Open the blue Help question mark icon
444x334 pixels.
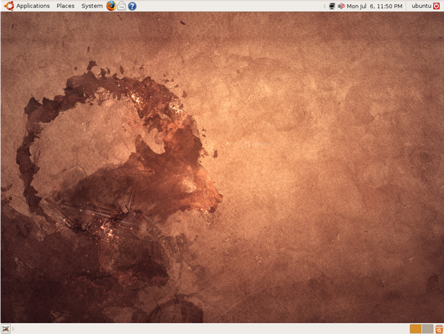tap(132, 6)
